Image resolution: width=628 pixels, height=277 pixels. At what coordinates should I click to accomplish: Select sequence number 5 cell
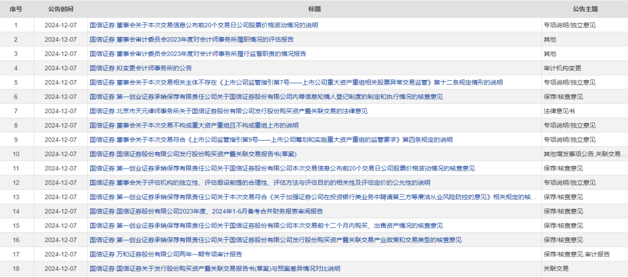click(16, 82)
